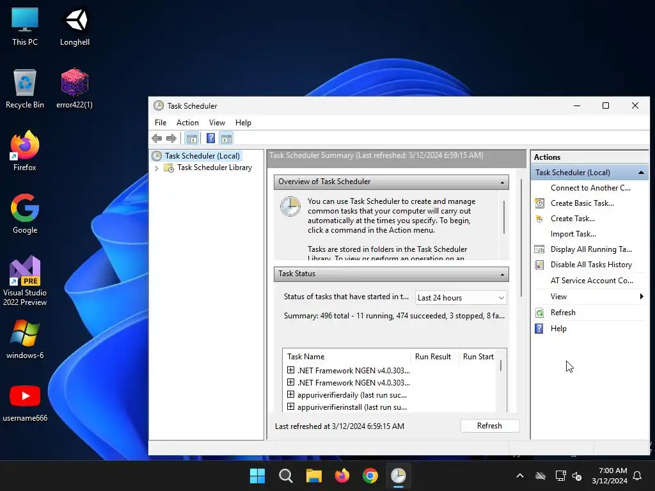655x491 pixels.
Task: Open the This PC desktop icon
Action: coord(25,27)
